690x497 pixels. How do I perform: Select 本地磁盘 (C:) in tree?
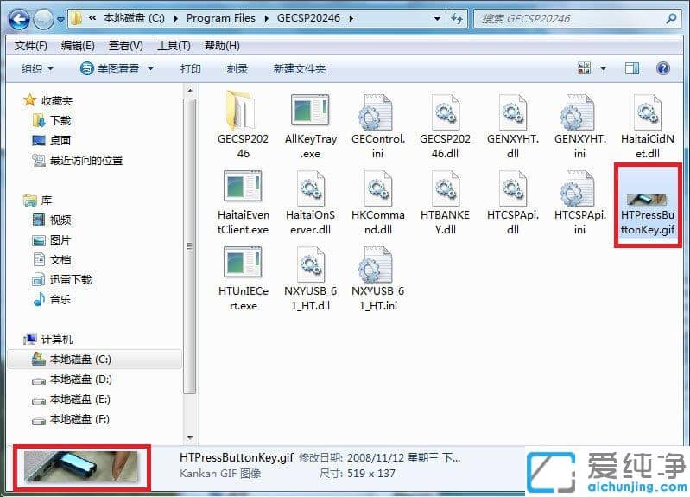click(95, 360)
